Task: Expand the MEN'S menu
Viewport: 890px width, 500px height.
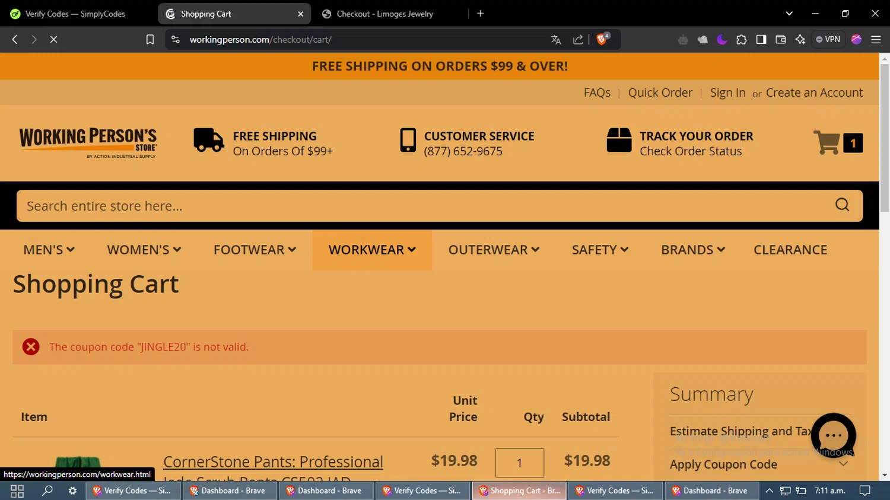Action: 49,250
